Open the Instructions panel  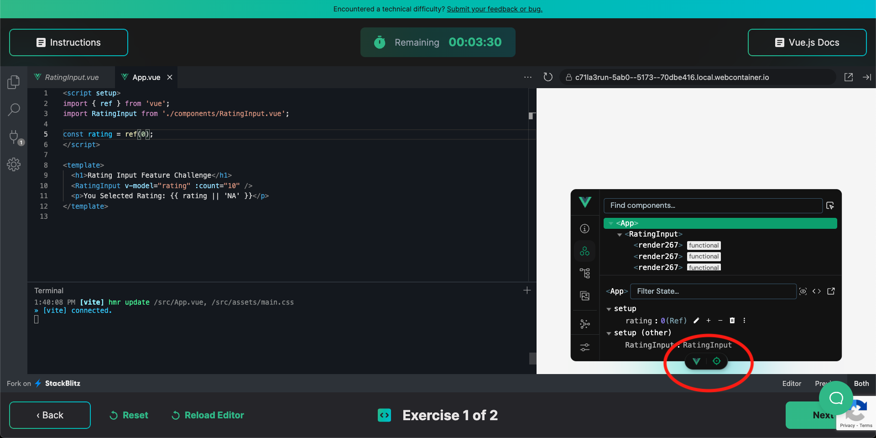(68, 42)
